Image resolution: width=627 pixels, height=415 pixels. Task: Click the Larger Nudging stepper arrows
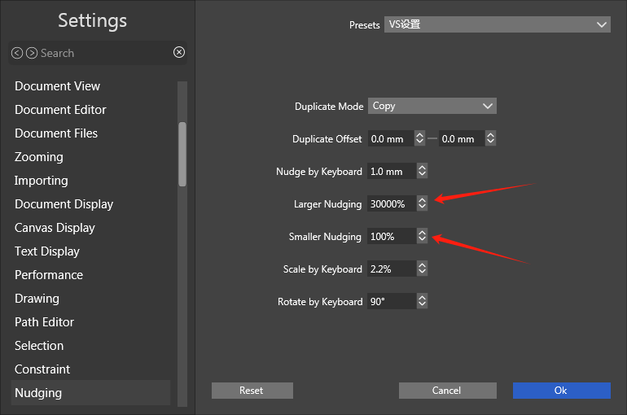click(422, 204)
